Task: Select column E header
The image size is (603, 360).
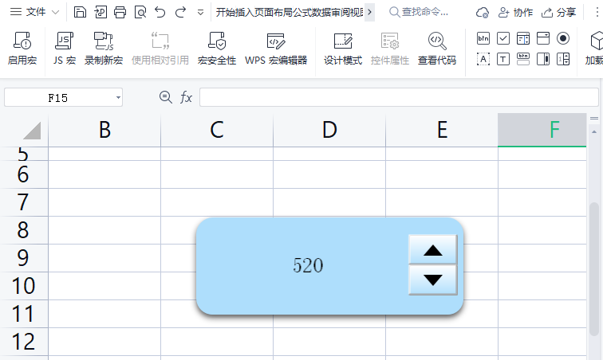Action: pos(442,130)
